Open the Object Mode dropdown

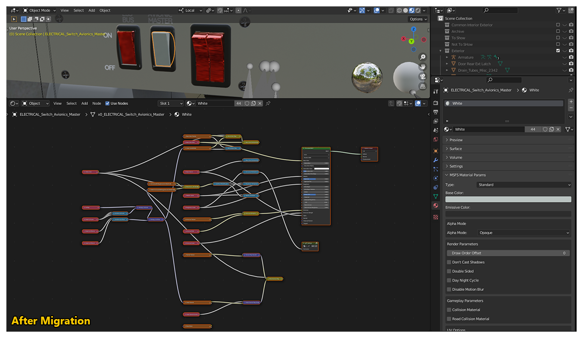point(39,10)
